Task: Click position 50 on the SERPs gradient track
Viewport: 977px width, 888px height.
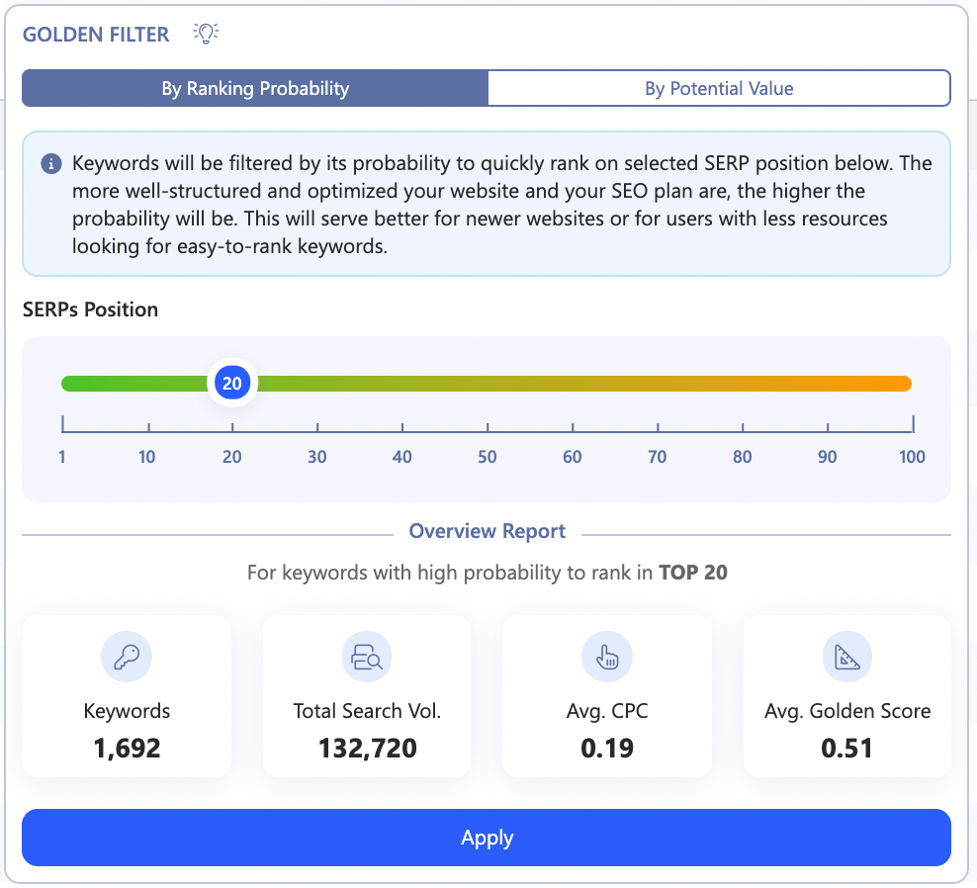Action: pos(487,383)
